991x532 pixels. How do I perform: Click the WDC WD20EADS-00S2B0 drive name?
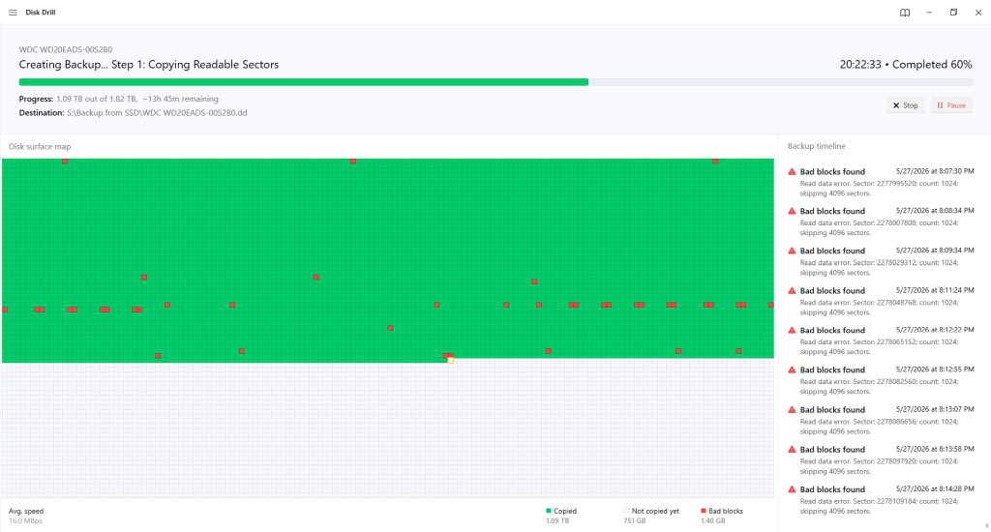click(x=66, y=49)
